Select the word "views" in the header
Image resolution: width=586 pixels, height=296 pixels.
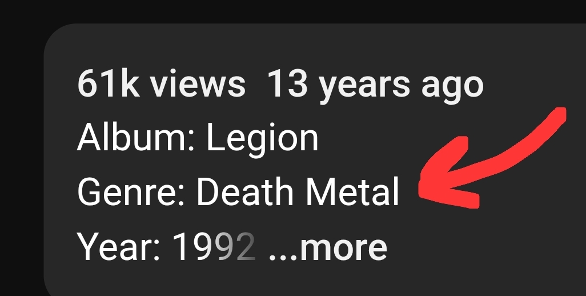tap(198, 84)
